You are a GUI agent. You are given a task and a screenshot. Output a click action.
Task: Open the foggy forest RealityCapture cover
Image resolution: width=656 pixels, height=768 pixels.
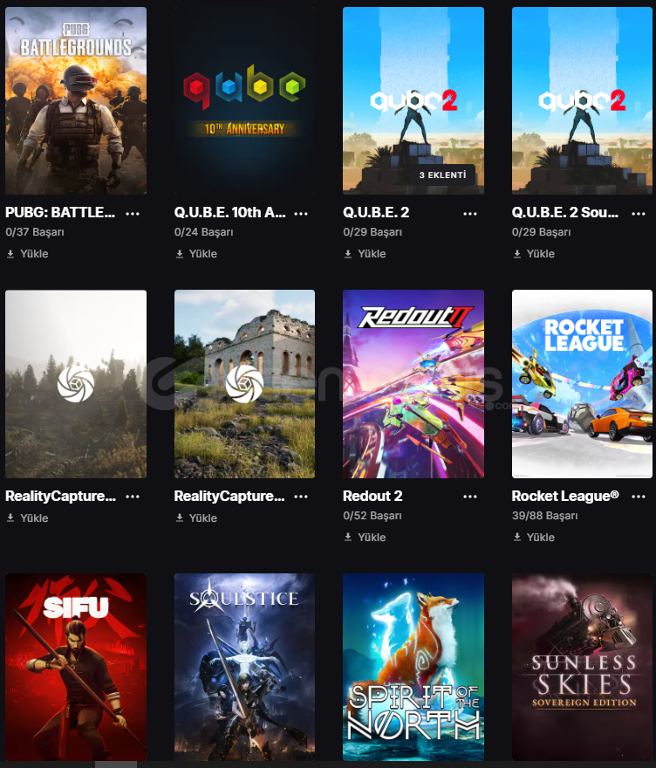pyautogui.click(x=76, y=384)
